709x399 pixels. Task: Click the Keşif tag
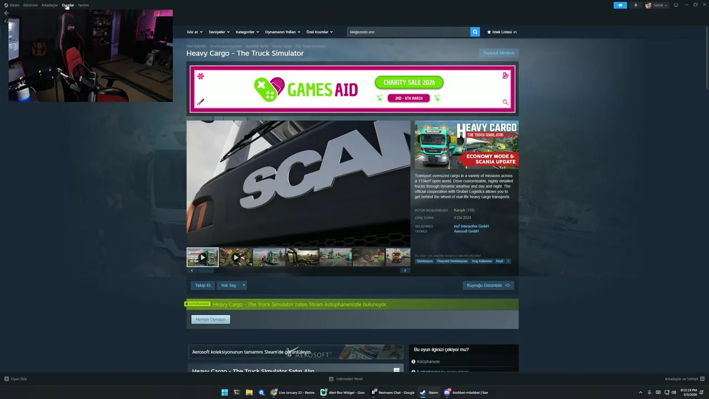tap(500, 261)
